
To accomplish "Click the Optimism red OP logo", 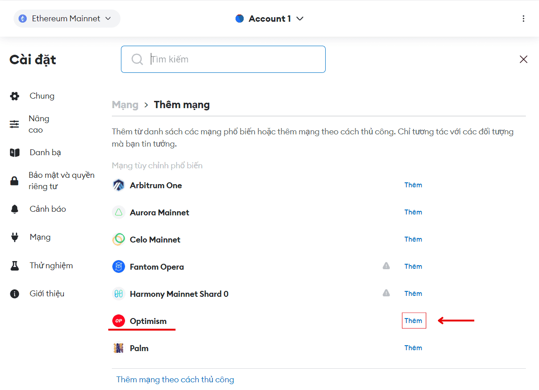I will pyautogui.click(x=119, y=321).
